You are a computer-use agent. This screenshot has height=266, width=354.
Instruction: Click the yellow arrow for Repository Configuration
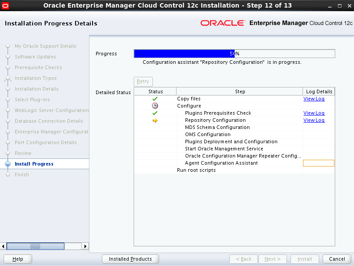155,121
